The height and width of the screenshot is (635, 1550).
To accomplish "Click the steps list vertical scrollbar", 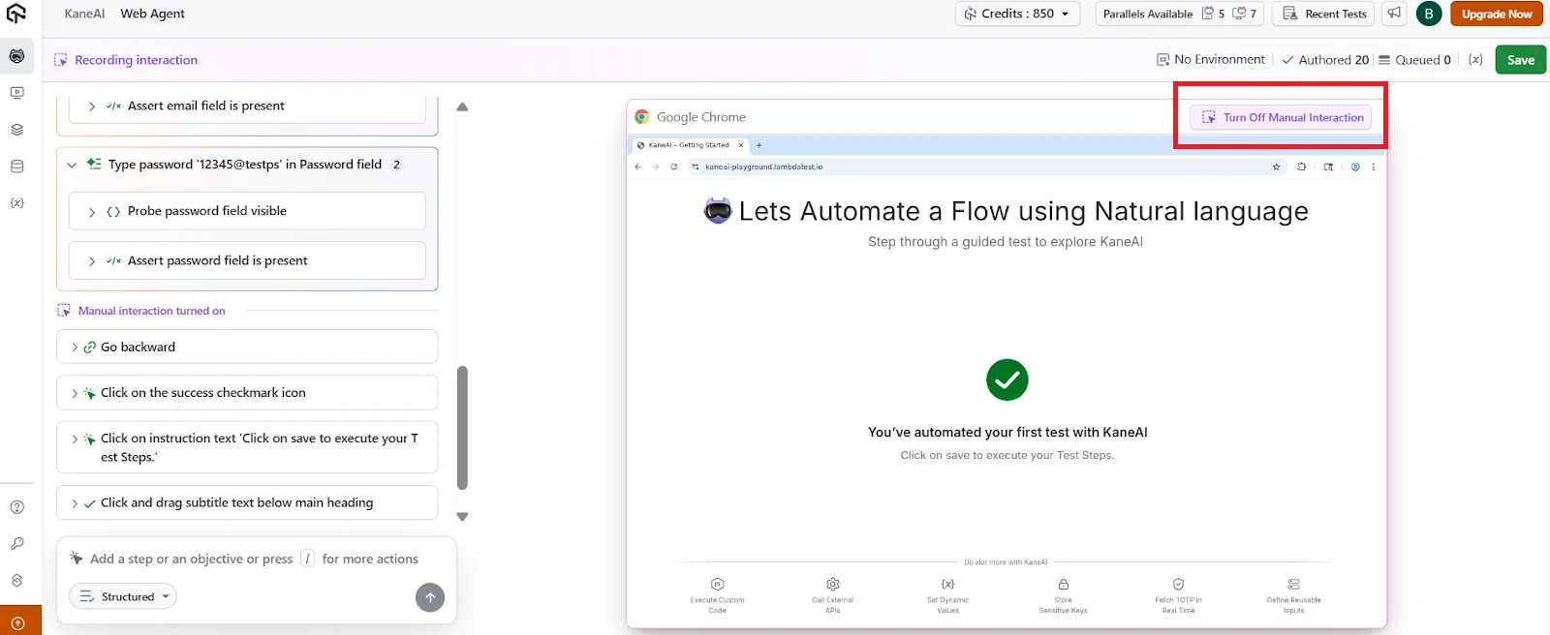I will coord(462,428).
